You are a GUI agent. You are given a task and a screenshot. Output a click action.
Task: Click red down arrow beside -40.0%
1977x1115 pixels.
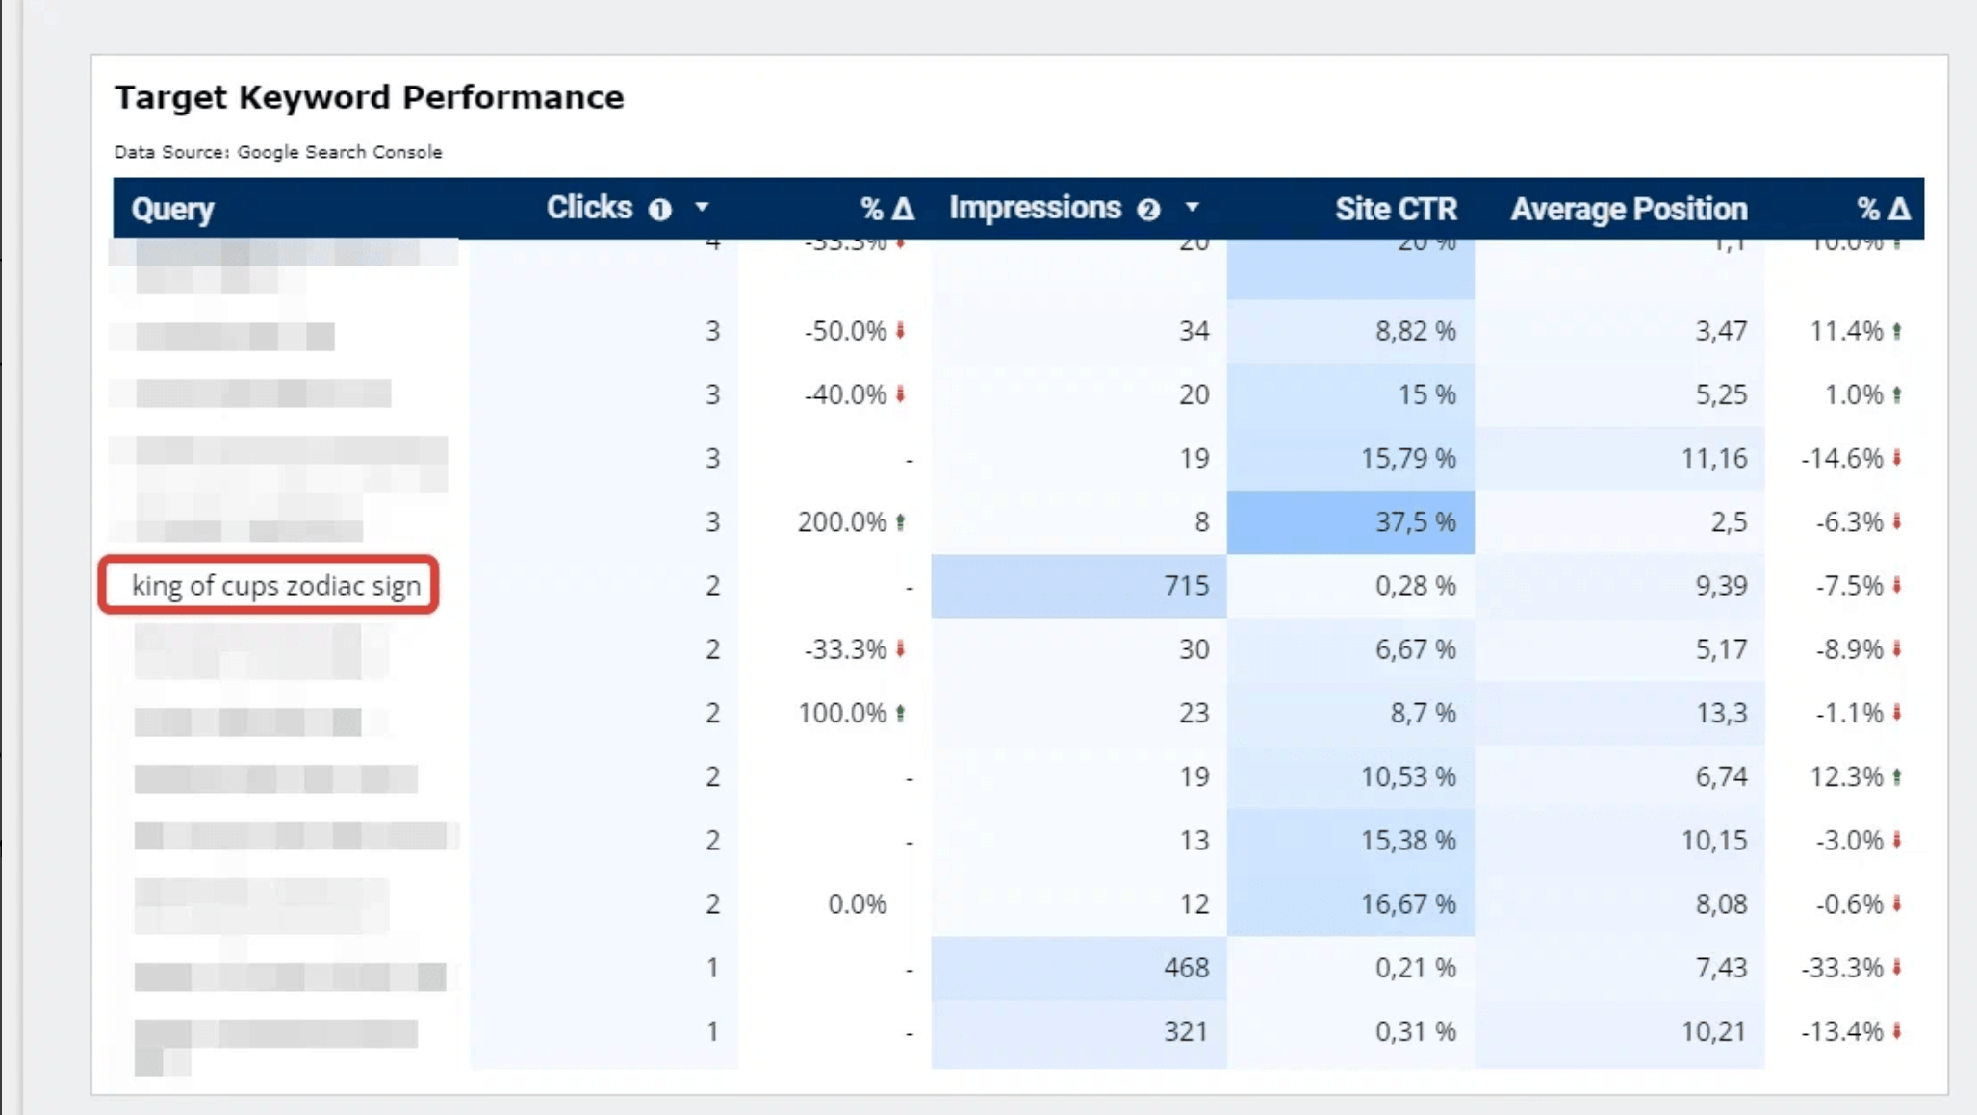tap(901, 394)
